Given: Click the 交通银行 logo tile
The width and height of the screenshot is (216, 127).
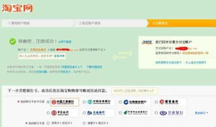Looking at the screenshot, I should pos(100,113).
